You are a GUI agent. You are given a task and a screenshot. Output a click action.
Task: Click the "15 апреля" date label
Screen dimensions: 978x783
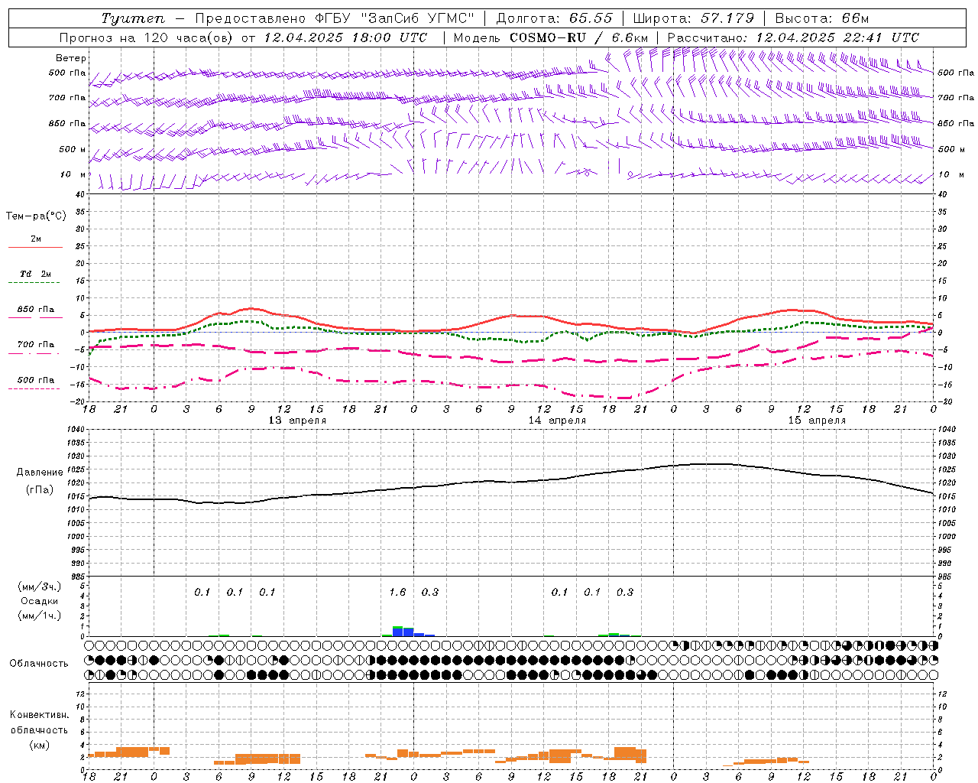817,421
